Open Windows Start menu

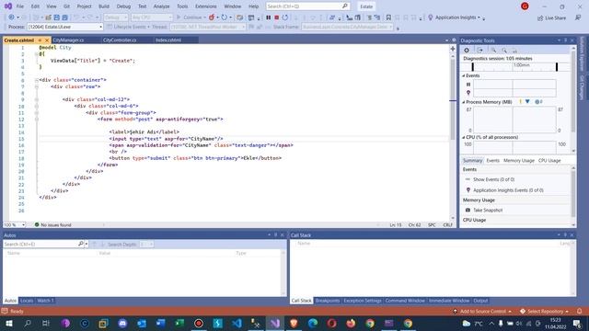pyautogui.click(x=8, y=323)
